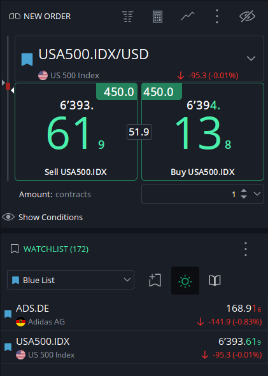Click US flag on USA500.IDX watchlist row
Screen dimensions: 268x376
pos(20,354)
